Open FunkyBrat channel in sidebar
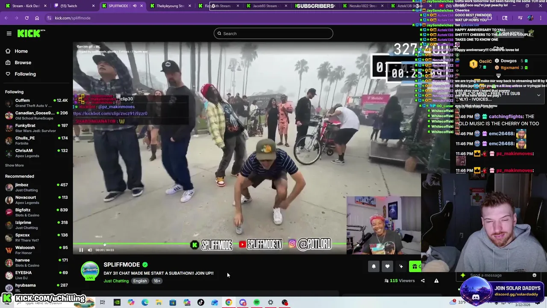 click(x=36, y=128)
